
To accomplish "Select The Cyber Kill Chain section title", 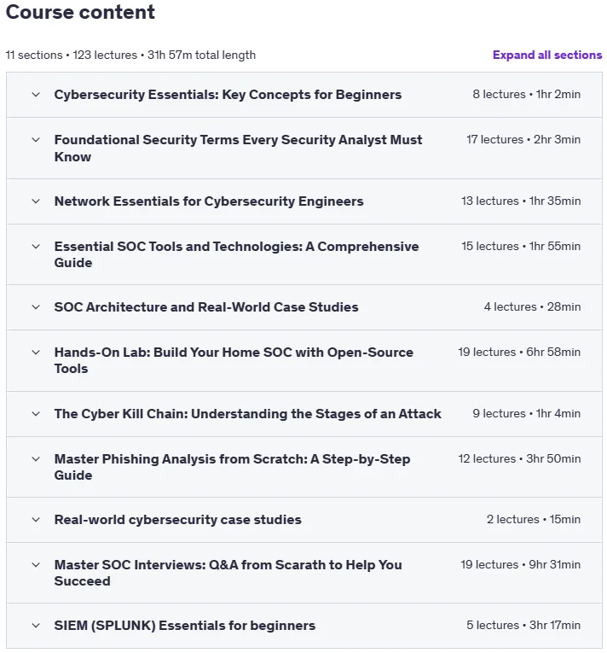I will pyautogui.click(x=247, y=413).
